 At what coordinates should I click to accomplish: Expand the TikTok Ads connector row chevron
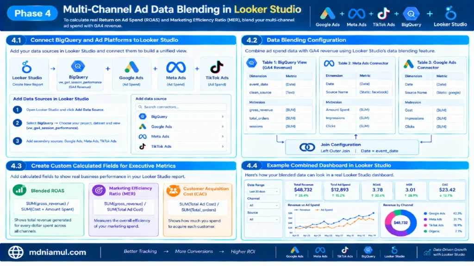coord(223,146)
